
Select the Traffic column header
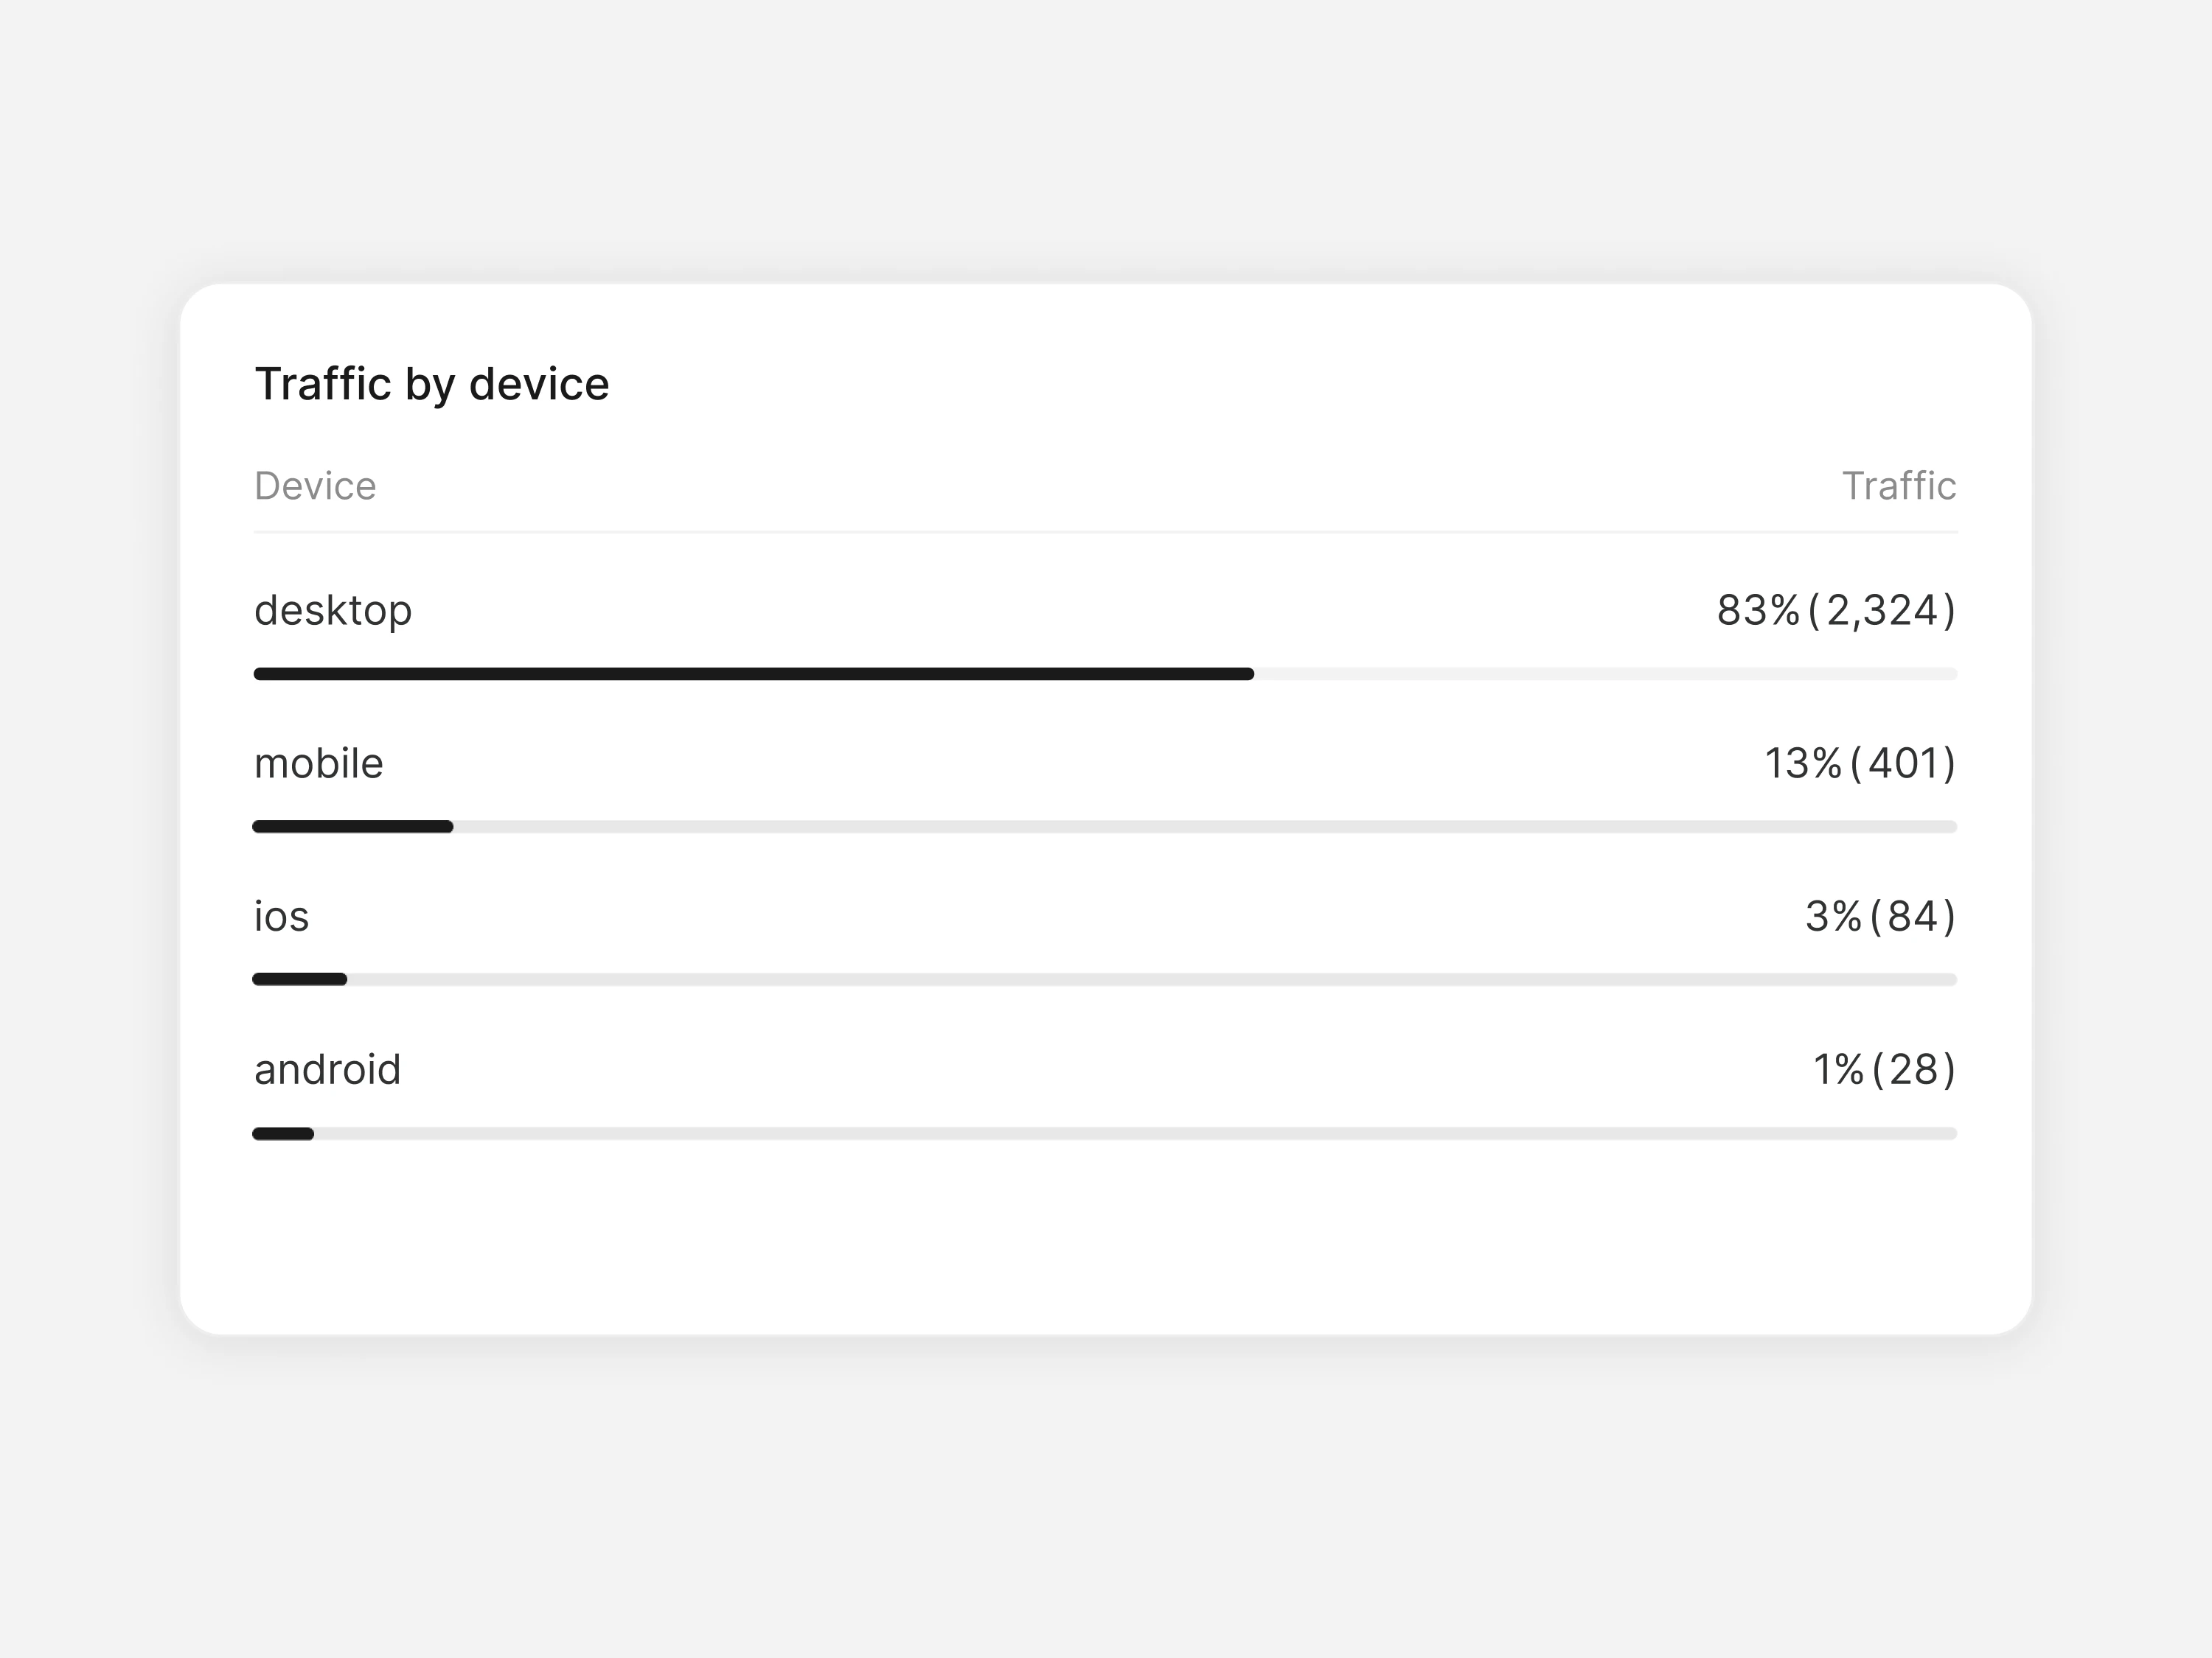[1898, 486]
